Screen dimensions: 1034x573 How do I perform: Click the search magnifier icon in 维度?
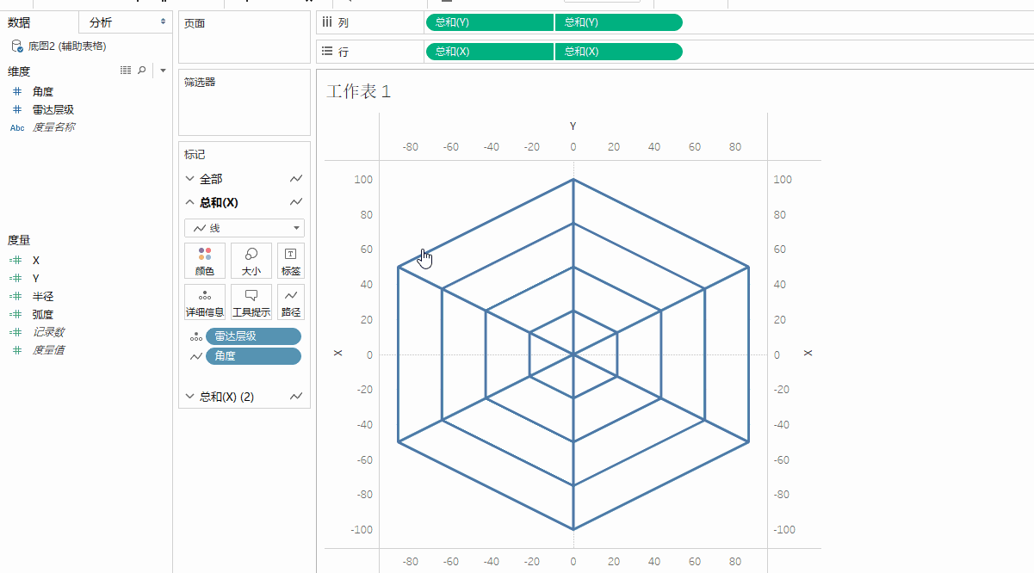pos(142,71)
